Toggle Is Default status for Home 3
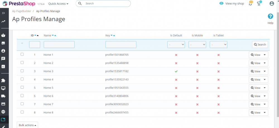 (176, 71)
